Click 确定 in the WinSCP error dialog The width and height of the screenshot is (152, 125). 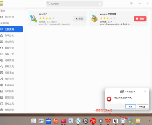pos(131,107)
